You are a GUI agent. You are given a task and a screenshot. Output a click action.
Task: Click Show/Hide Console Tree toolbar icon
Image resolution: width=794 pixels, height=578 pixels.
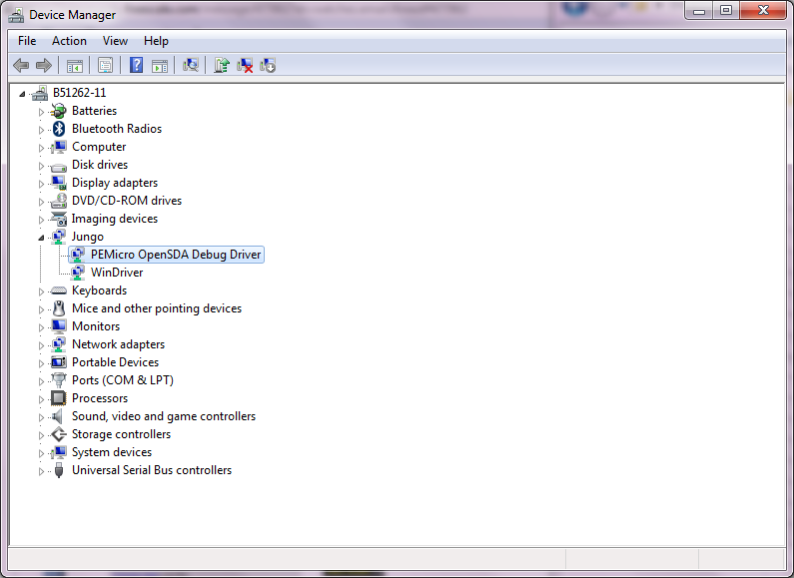[x=75, y=65]
